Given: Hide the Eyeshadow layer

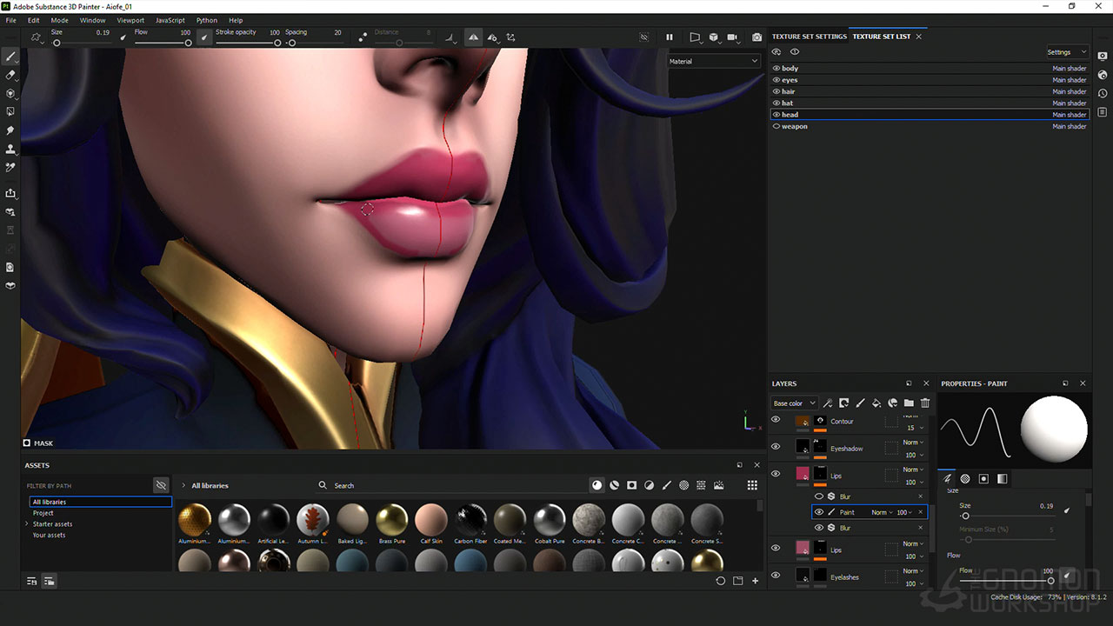Looking at the screenshot, I should coord(776,447).
